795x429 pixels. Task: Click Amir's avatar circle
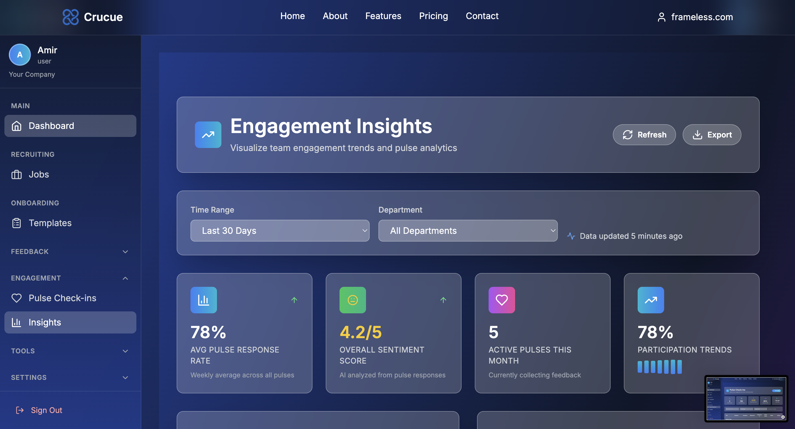point(20,55)
